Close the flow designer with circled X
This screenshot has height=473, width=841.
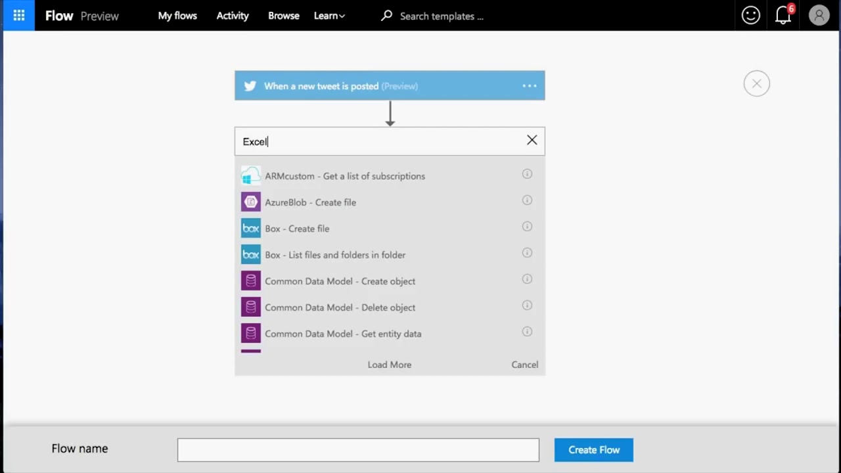pos(756,83)
